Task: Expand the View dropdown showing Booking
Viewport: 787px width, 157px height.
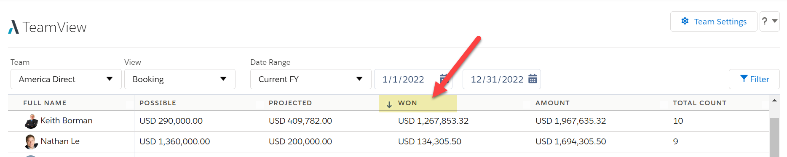Action: coord(180,79)
